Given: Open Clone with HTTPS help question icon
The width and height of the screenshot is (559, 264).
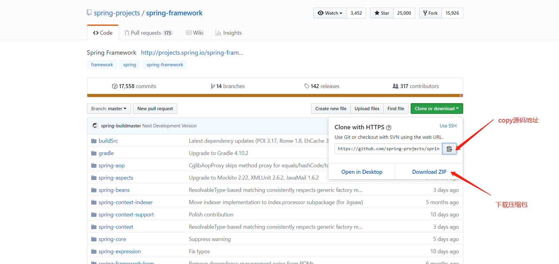Looking at the screenshot, I should [x=389, y=128].
